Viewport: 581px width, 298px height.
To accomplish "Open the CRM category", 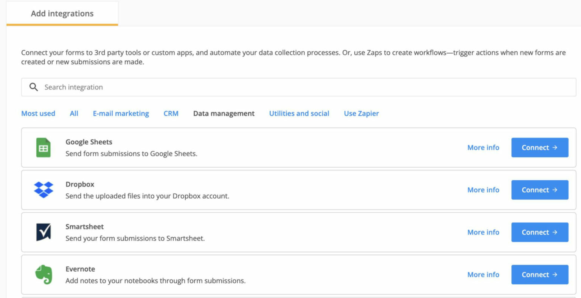I will click(x=171, y=113).
